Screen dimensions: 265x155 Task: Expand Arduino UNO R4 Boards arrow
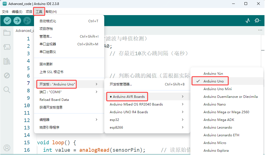183,112
